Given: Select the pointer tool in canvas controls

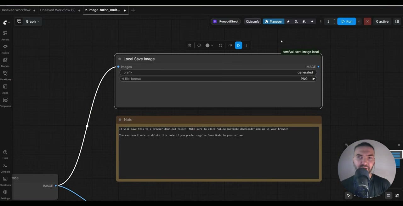Looking at the screenshot, I should click(x=349, y=196).
